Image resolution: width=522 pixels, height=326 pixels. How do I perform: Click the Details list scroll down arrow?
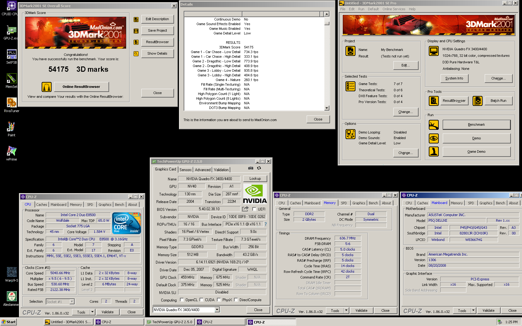(327, 108)
